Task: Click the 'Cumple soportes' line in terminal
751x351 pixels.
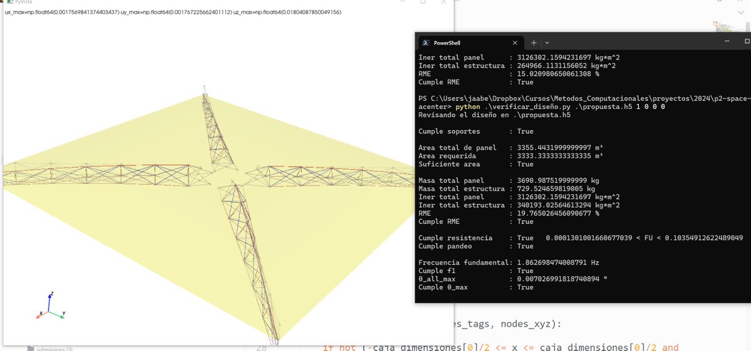Action: [476, 131]
